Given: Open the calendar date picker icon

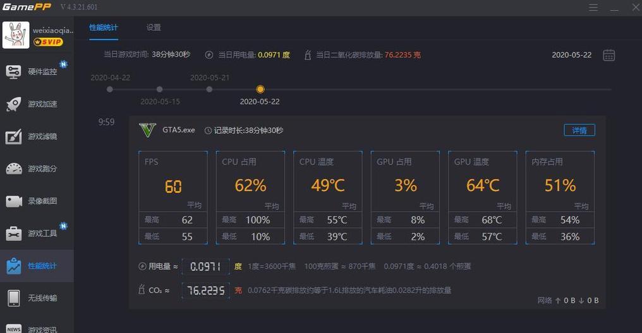Looking at the screenshot, I should point(609,55).
